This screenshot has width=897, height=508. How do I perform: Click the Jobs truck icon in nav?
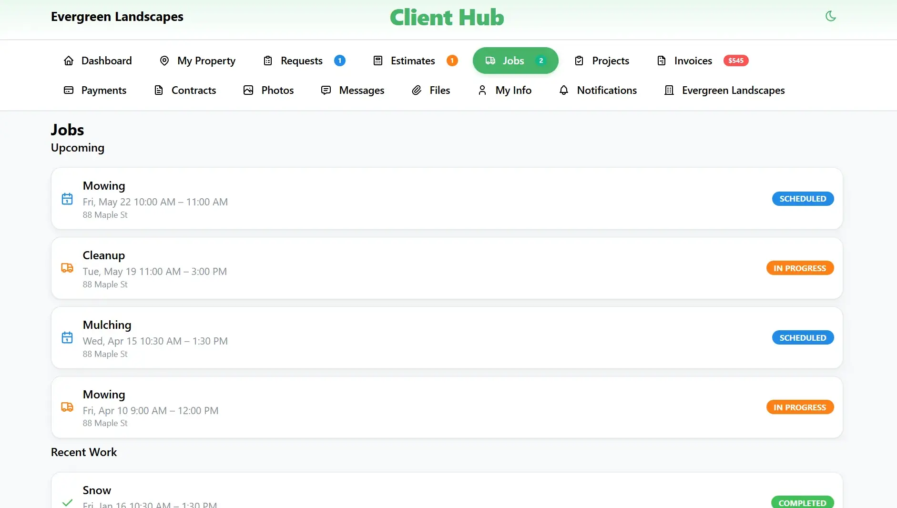[x=490, y=61]
